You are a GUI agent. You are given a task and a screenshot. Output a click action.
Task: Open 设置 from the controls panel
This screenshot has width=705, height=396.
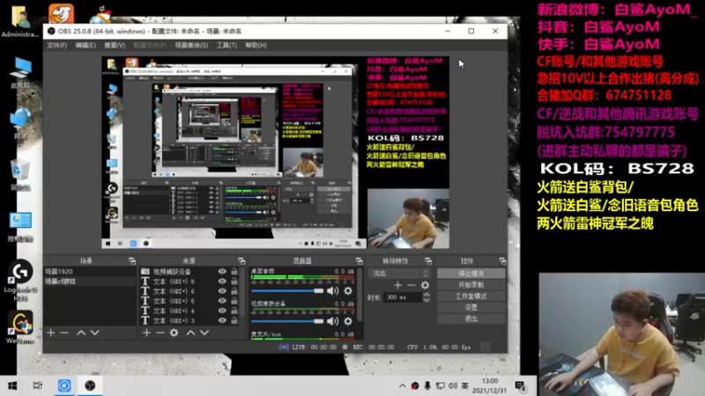pos(471,307)
